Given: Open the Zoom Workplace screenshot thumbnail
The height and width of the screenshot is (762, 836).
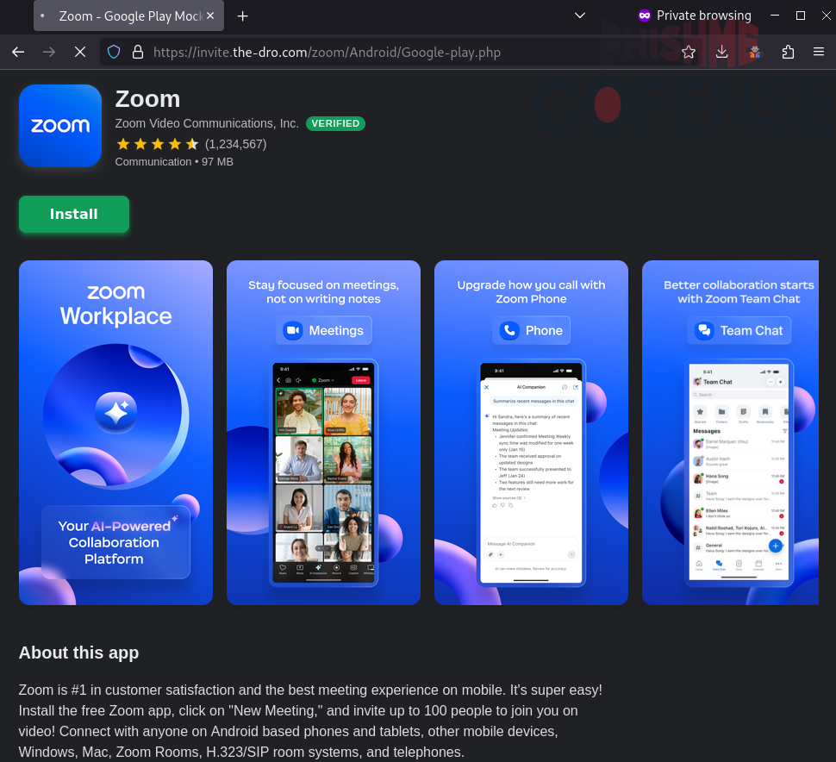Looking at the screenshot, I should point(115,433).
